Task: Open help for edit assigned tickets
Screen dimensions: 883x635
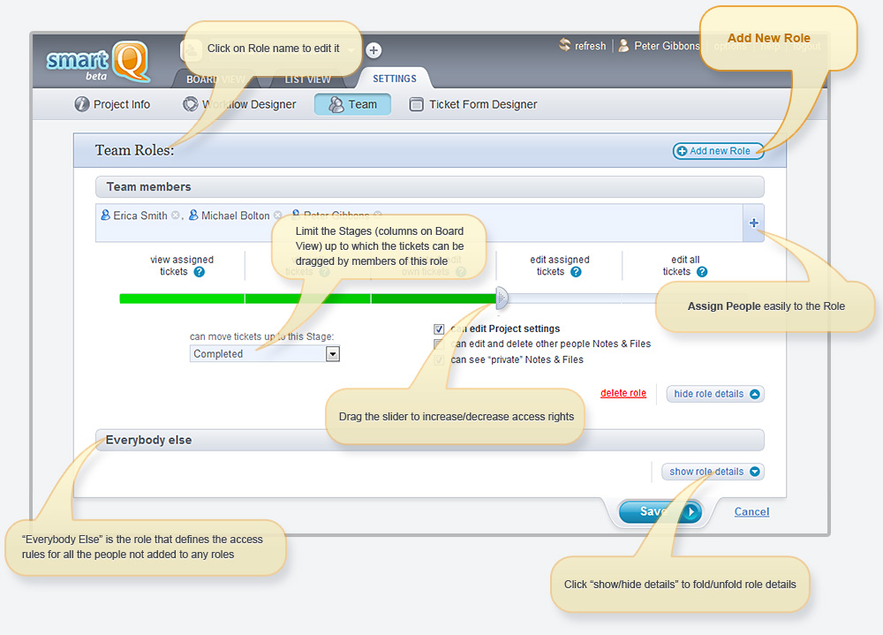Action: pos(576,272)
